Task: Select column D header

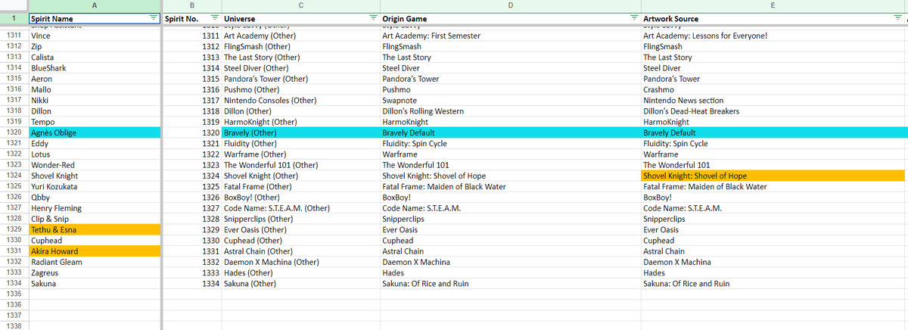Action: (x=511, y=5)
